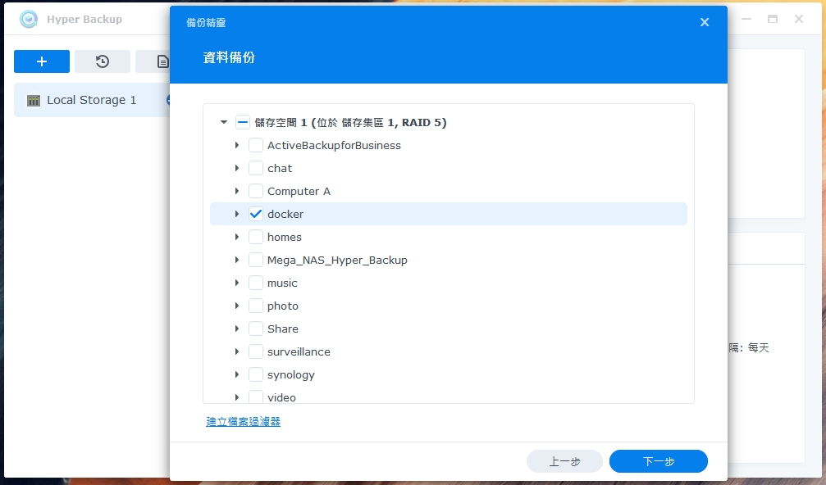The width and height of the screenshot is (826, 485).
Task: Open the restore clock icon in toolbar
Action: click(103, 61)
